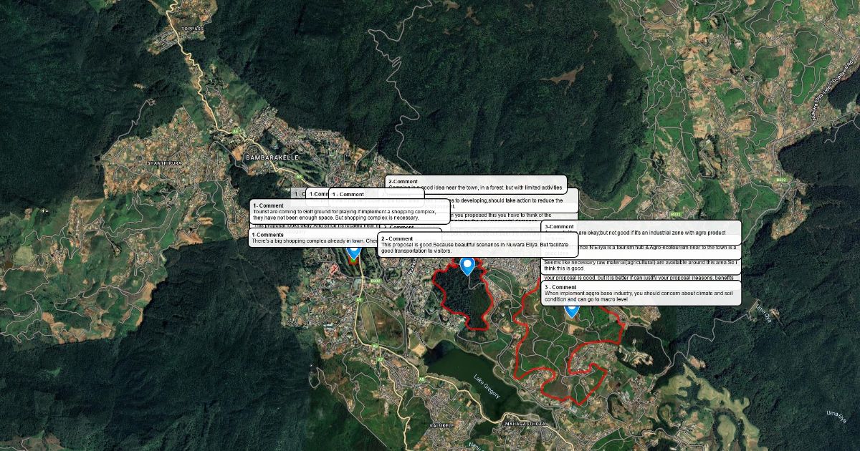Screen dimensions: 860x451
Task: Click the KALUKELE place label
Action: coord(442,425)
